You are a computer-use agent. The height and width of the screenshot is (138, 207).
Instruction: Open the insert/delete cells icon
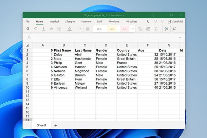click(x=148, y=29)
